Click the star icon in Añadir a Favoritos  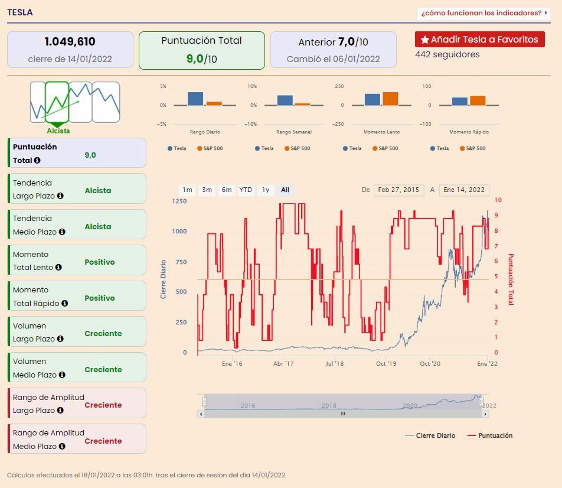point(424,40)
